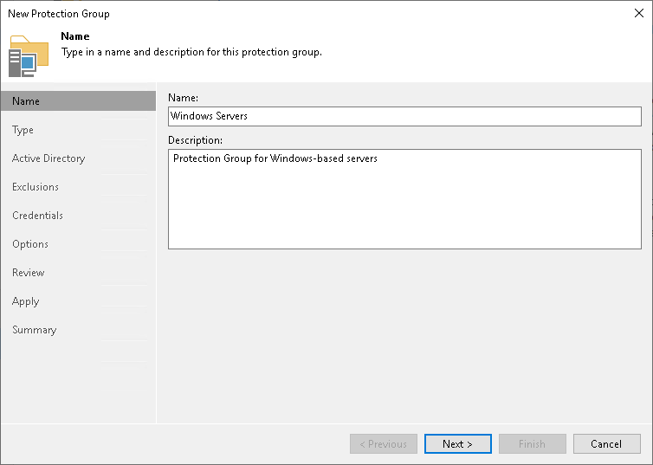
Task: Click the protection group folder icon
Action: click(29, 56)
